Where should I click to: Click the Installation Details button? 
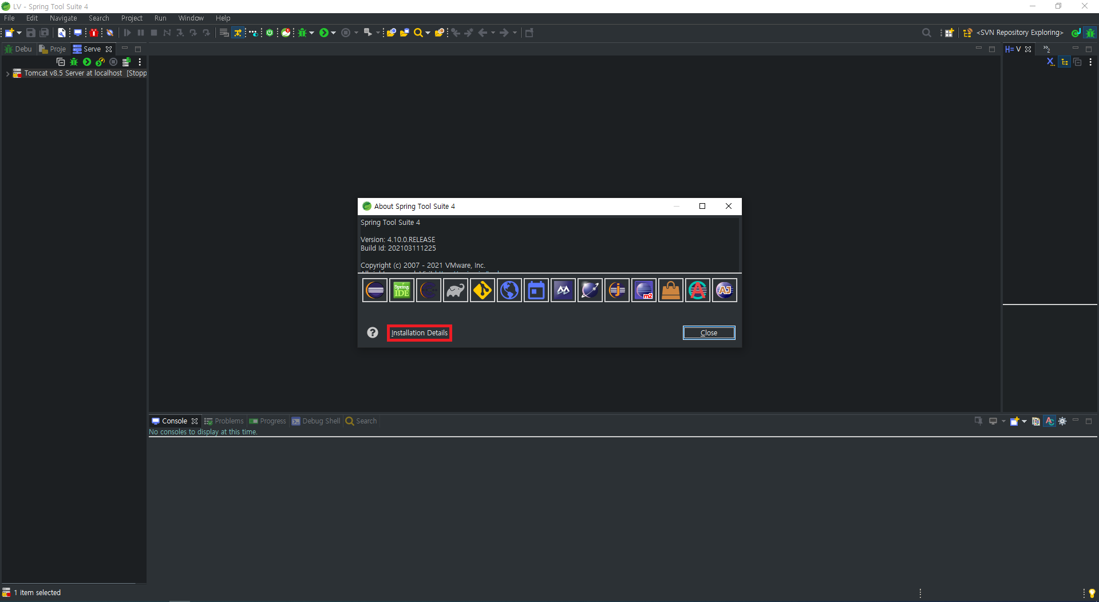[420, 333]
